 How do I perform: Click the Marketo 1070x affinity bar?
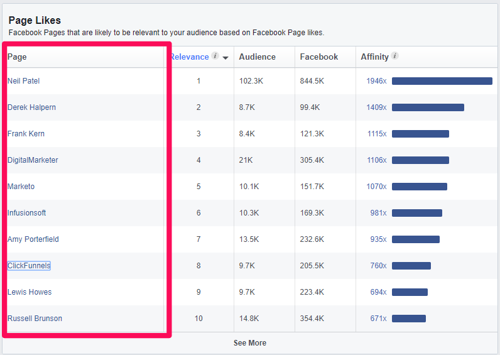coord(420,187)
